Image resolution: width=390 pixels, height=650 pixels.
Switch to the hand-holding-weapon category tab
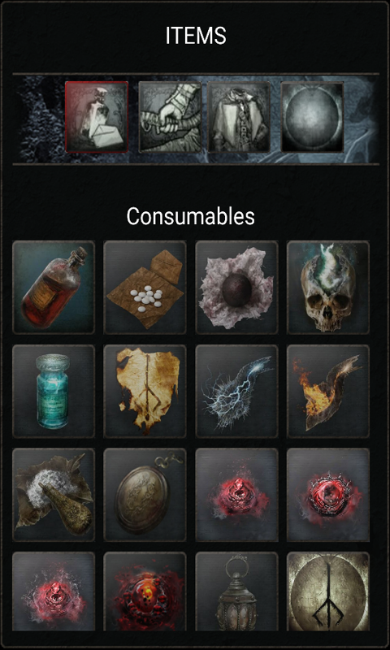coord(170,117)
